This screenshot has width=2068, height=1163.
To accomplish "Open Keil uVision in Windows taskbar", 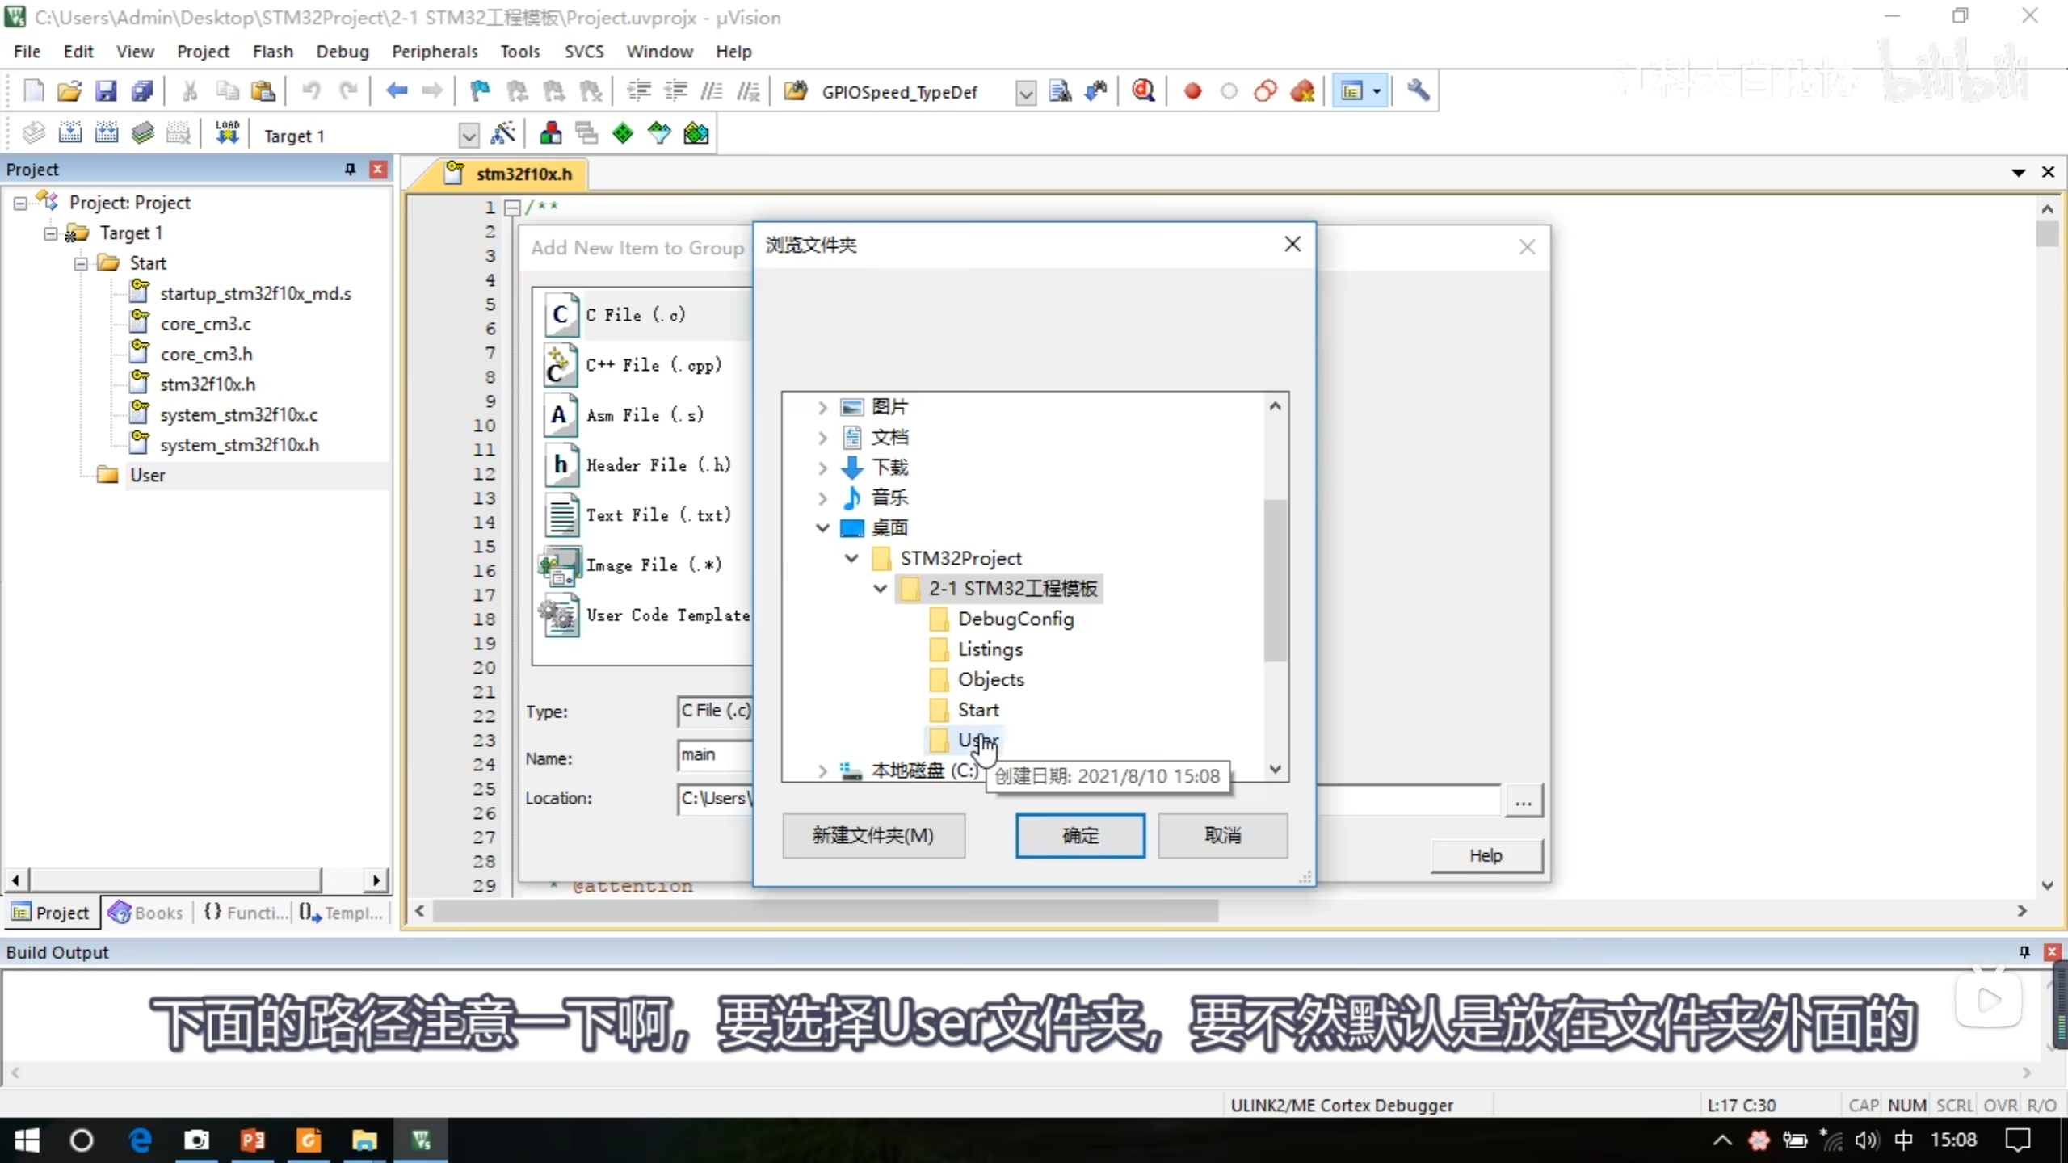I will click(421, 1140).
